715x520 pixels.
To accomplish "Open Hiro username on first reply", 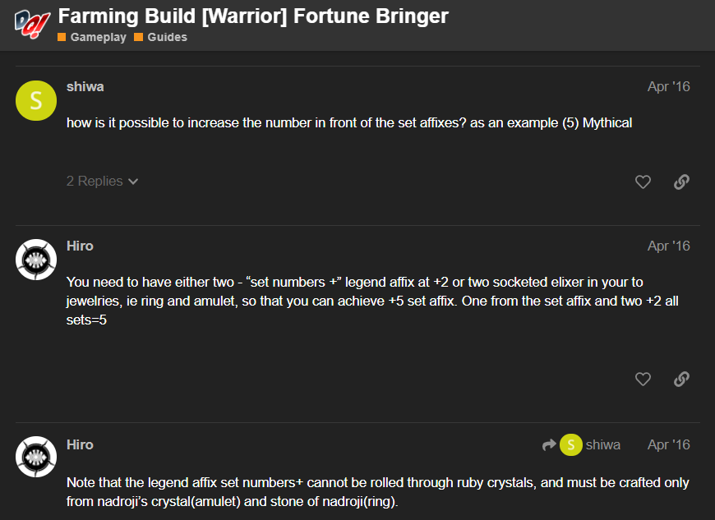I will (x=80, y=246).
